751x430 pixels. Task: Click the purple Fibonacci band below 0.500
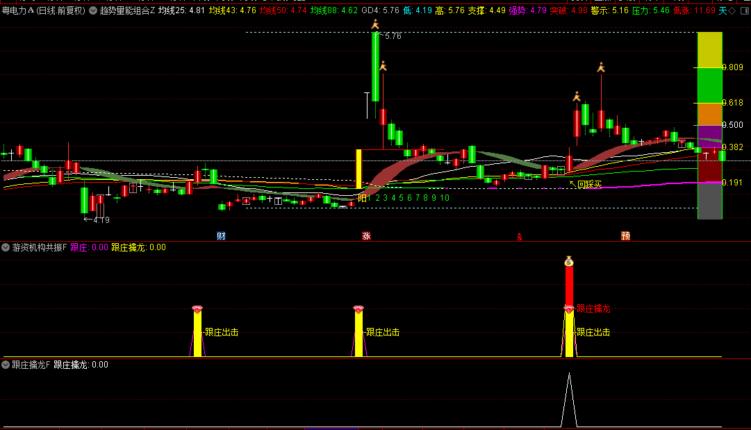pos(710,136)
